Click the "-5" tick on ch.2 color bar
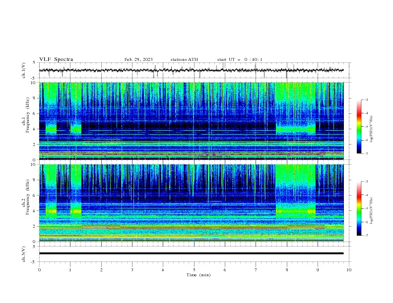393x303 pixels. pos(366,208)
